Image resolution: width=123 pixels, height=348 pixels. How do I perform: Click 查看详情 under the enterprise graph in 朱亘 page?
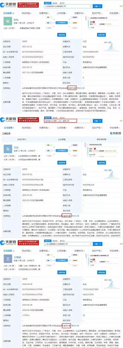[61, 163]
